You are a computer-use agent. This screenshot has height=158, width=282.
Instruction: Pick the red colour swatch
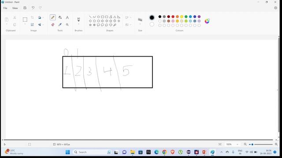[x=173, y=17]
